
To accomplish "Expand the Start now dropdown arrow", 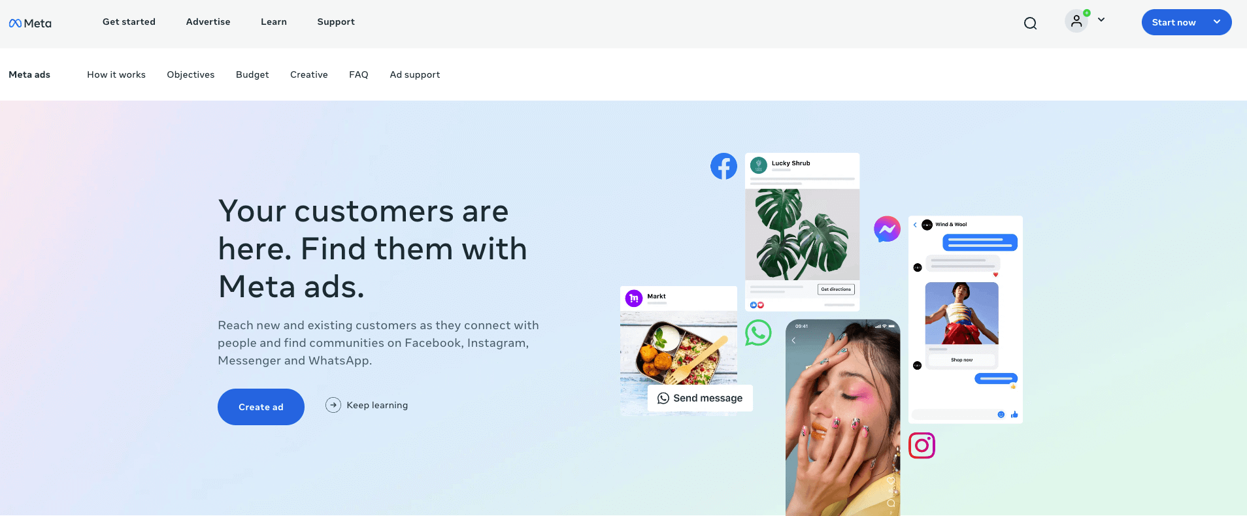I will coord(1217,22).
